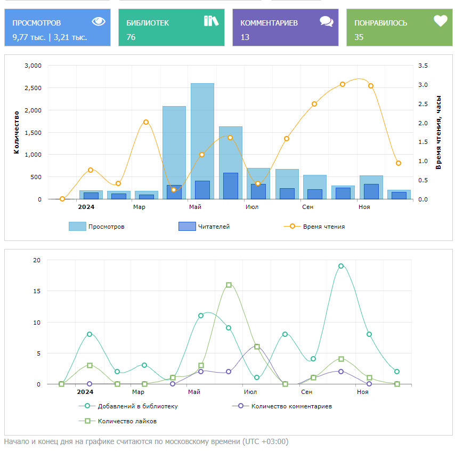Click the speech bubbles icon on Комментариев card
Viewport: 455px width, 451px height.
(x=326, y=21)
